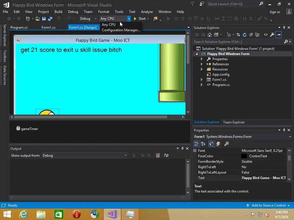Open the Any CPU platform dropdown arrow
Screen dimensions: 294x220
(129, 19)
